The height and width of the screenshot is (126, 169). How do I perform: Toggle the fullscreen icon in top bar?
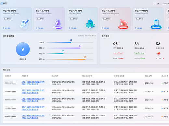[x=154, y=4]
